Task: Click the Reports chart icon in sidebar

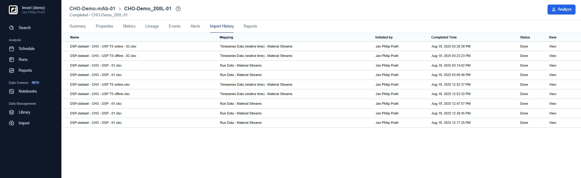Action: (x=12, y=71)
